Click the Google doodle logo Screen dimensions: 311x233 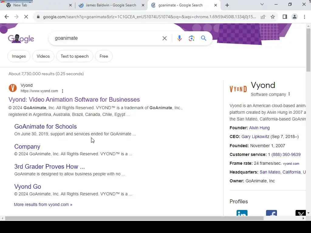tap(21, 39)
